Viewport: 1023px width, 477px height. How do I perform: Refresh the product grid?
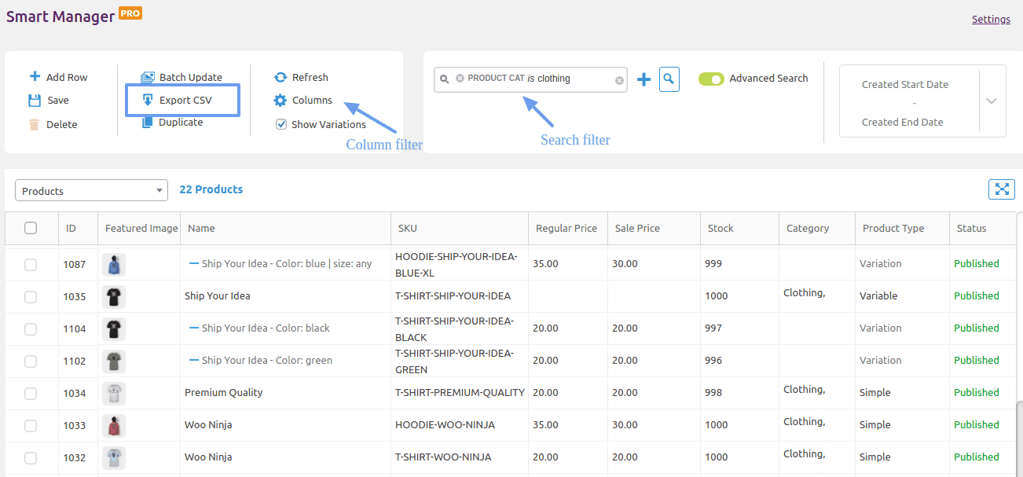301,77
